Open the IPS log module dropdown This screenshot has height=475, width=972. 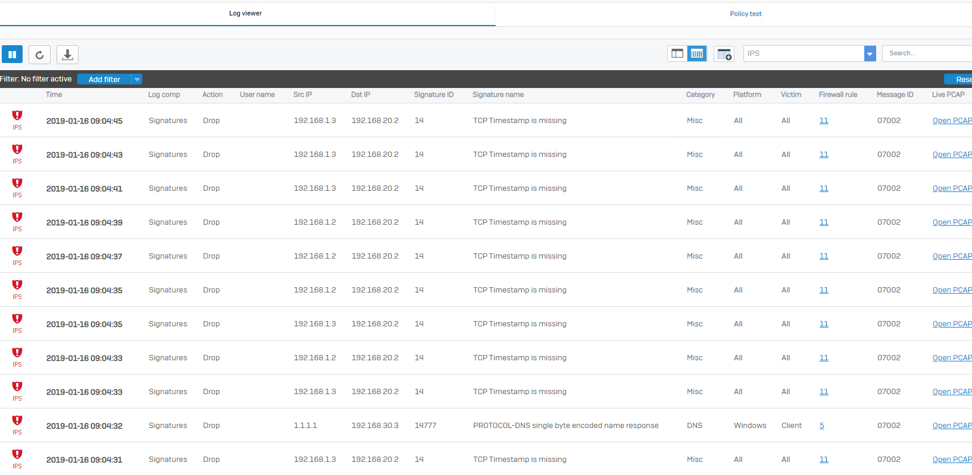pyautogui.click(x=870, y=54)
